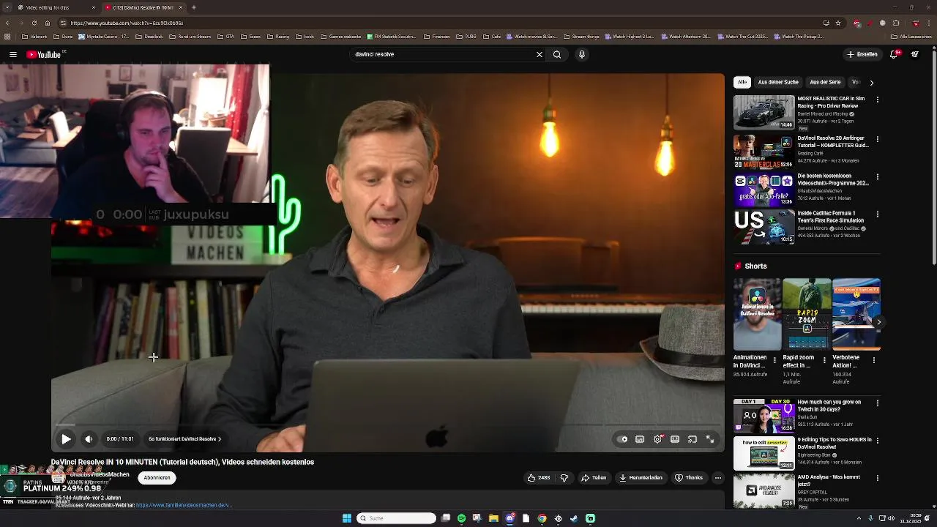Open the Windows Start menu

pyautogui.click(x=347, y=518)
